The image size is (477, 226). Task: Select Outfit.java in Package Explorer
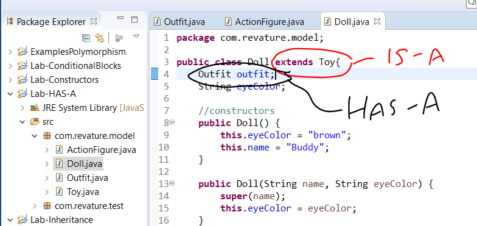(88, 178)
